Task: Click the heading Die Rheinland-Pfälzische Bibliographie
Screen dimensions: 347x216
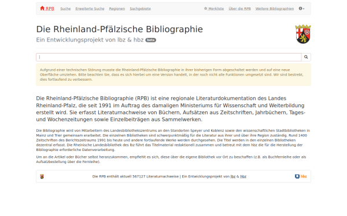Action: 120,29
